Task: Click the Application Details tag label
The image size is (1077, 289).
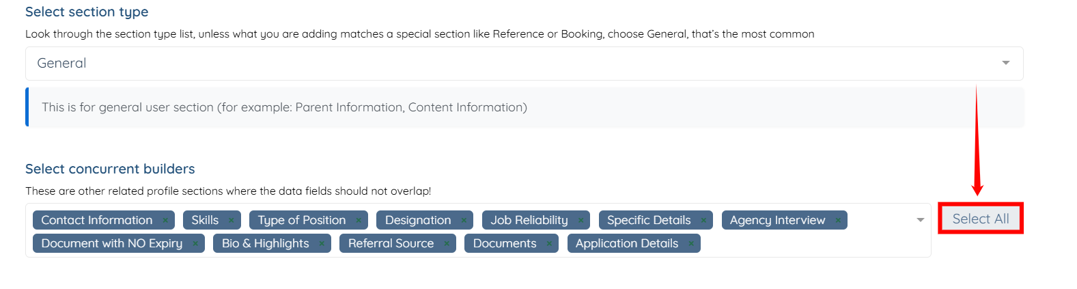Action: [626, 244]
